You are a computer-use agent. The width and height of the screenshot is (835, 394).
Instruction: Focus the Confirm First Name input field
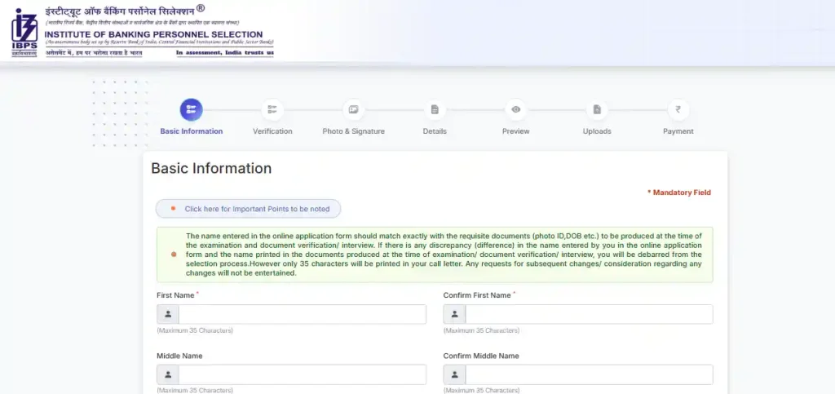[x=589, y=314]
